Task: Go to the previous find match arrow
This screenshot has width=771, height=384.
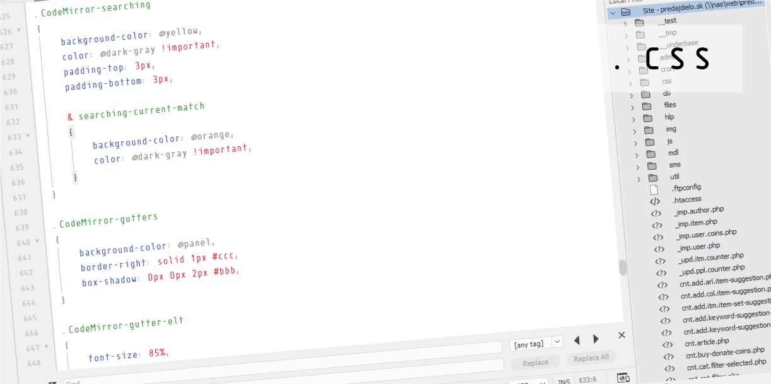Action: point(577,340)
